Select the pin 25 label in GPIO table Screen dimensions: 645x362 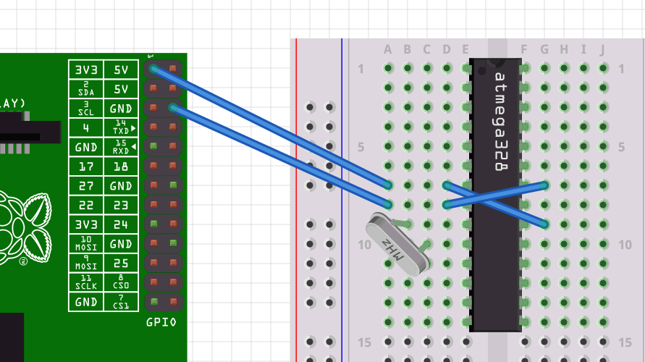pos(121,263)
